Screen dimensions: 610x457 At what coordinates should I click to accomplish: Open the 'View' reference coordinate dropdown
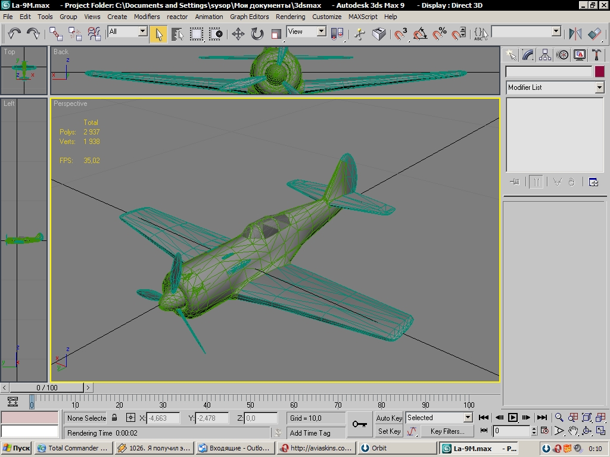pyautogui.click(x=321, y=32)
